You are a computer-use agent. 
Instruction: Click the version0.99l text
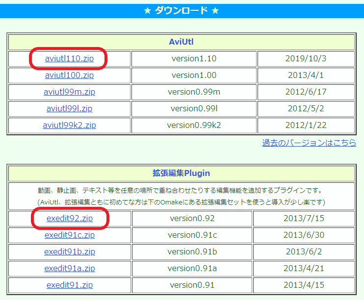click(x=194, y=109)
